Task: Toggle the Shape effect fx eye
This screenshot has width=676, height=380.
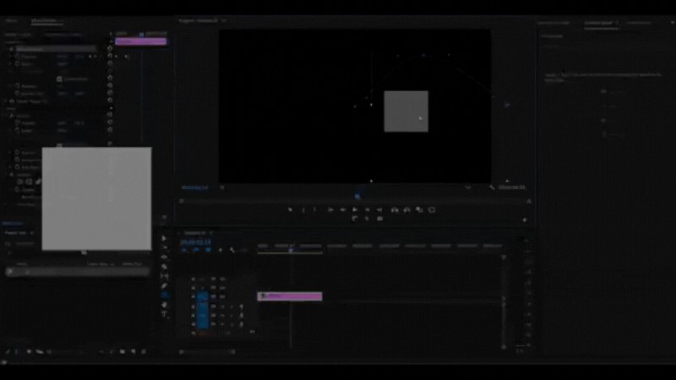Action: pos(12,101)
